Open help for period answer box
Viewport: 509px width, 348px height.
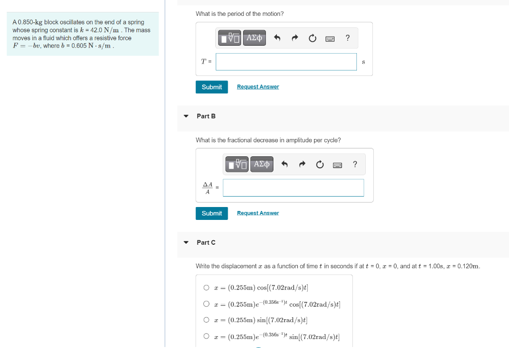[347, 38]
